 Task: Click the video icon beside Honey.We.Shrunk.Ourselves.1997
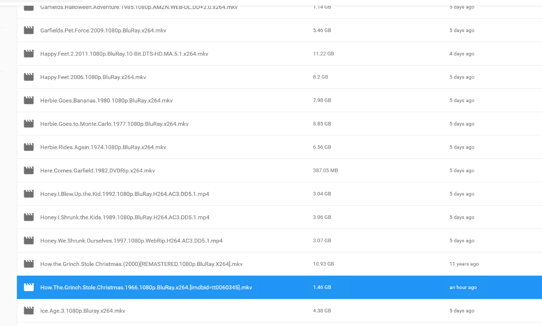tap(29, 241)
